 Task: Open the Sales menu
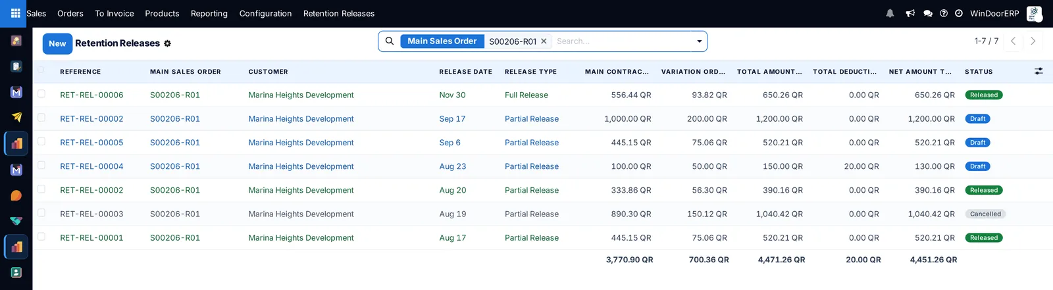[36, 13]
